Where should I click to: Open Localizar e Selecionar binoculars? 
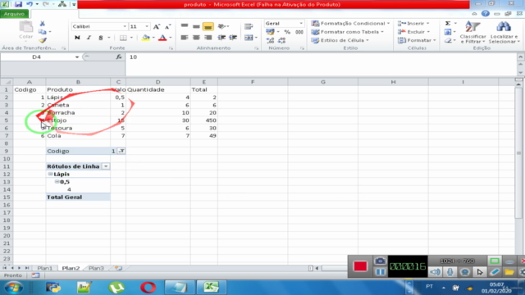(504, 32)
